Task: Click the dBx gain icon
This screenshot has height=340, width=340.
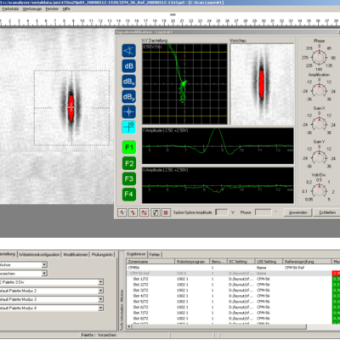Action: [129, 82]
